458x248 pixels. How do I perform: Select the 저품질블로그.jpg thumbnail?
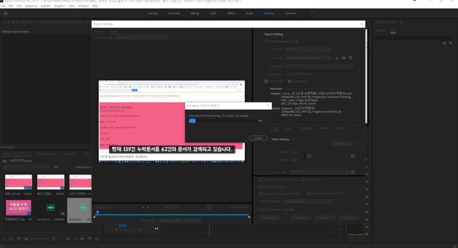[18, 207]
